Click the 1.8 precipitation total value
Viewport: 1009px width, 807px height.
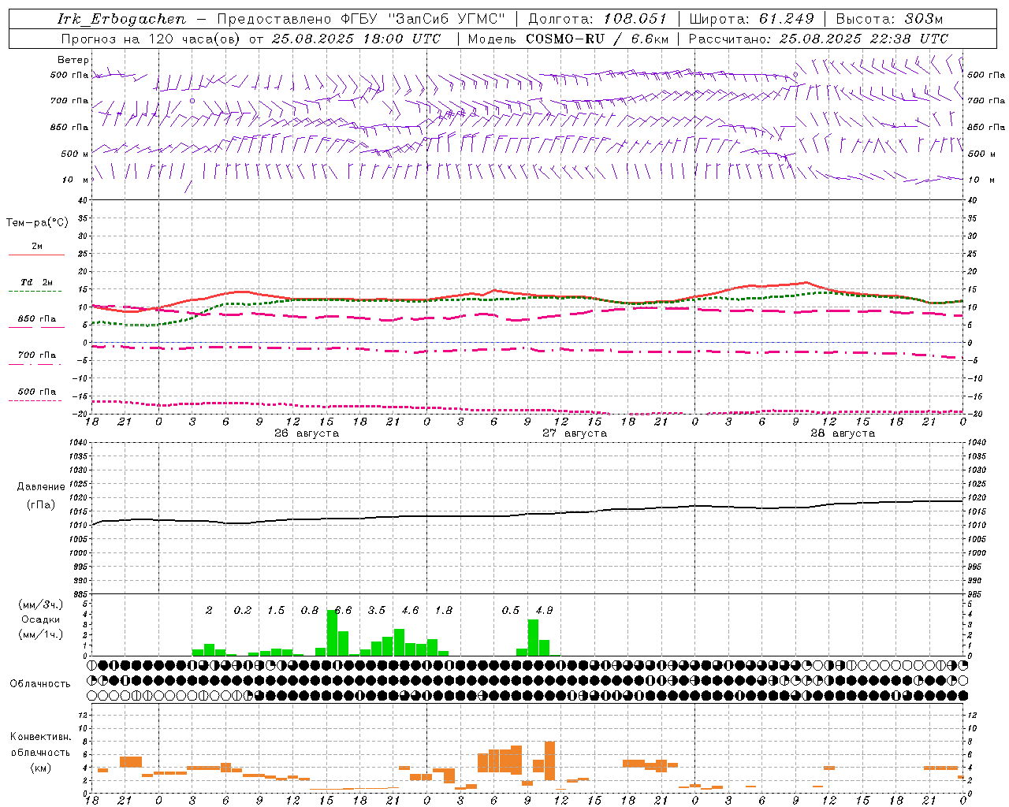pyautogui.click(x=444, y=610)
